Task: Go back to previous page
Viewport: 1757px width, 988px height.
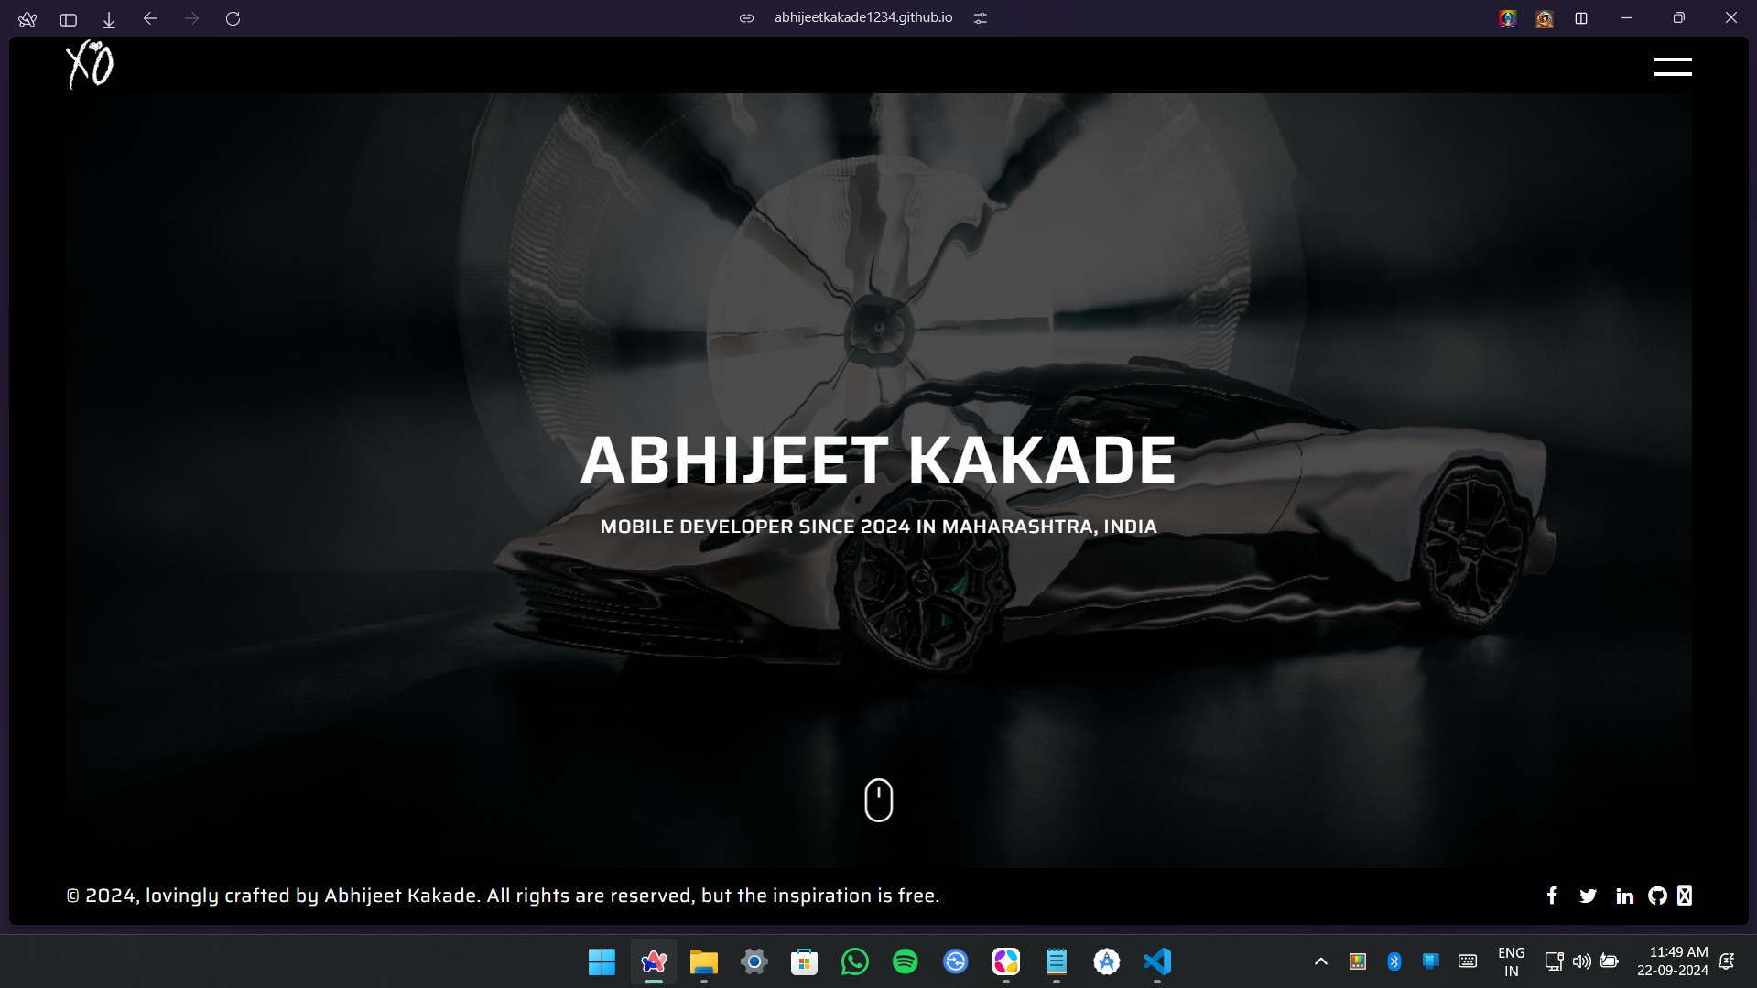Action: coord(150,18)
